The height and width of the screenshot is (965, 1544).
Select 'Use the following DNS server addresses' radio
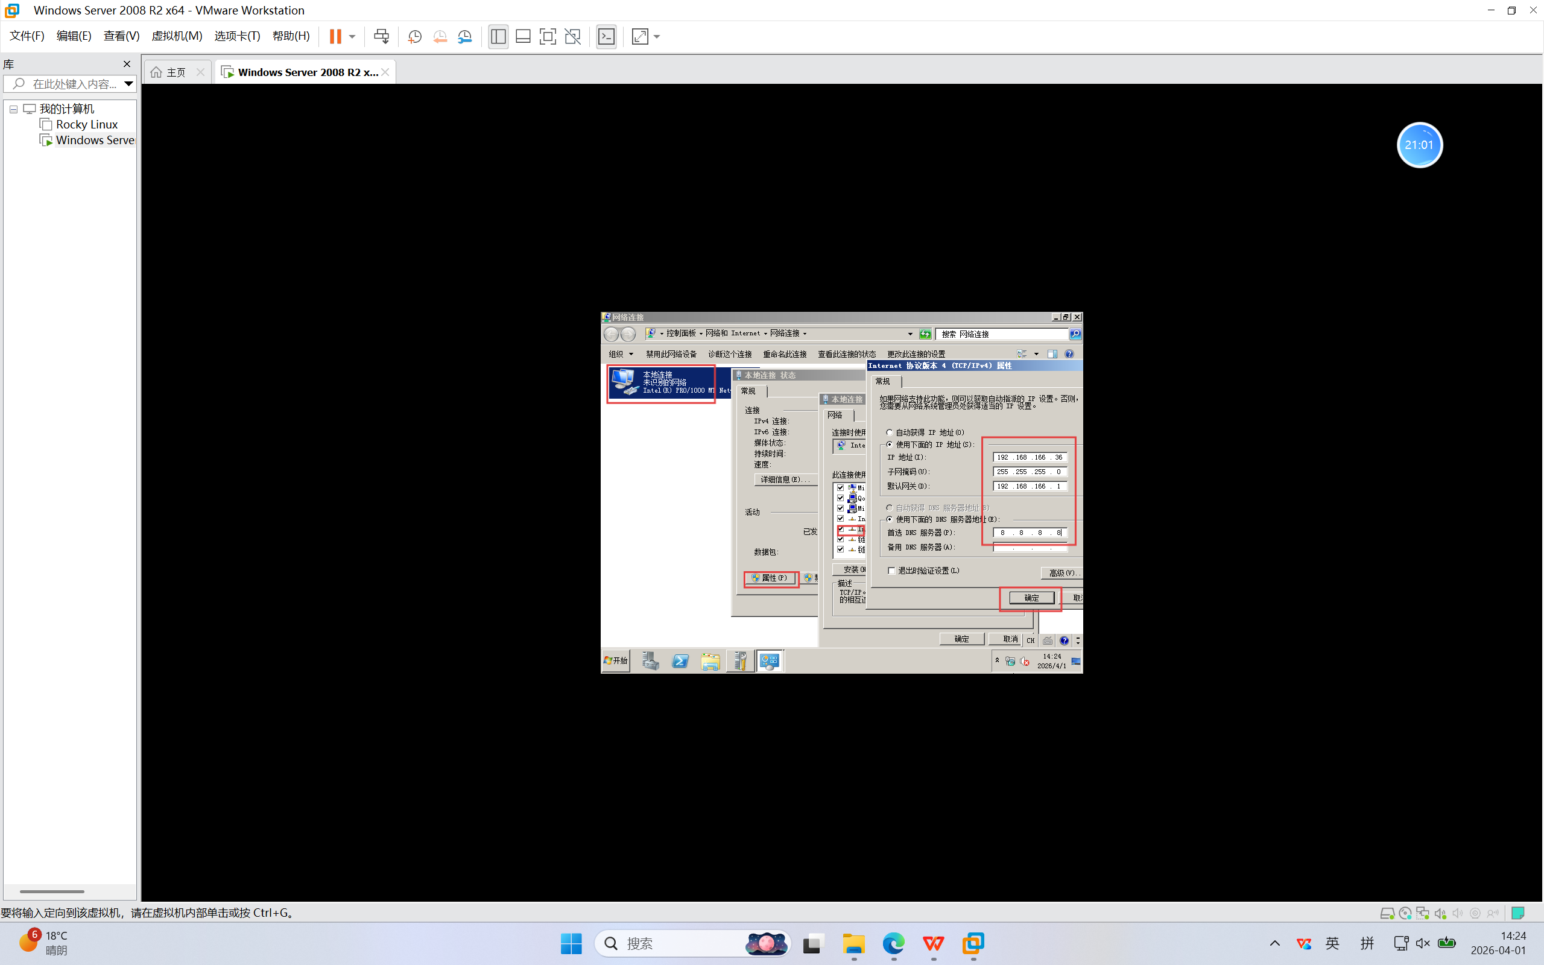click(x=890, y=519)
